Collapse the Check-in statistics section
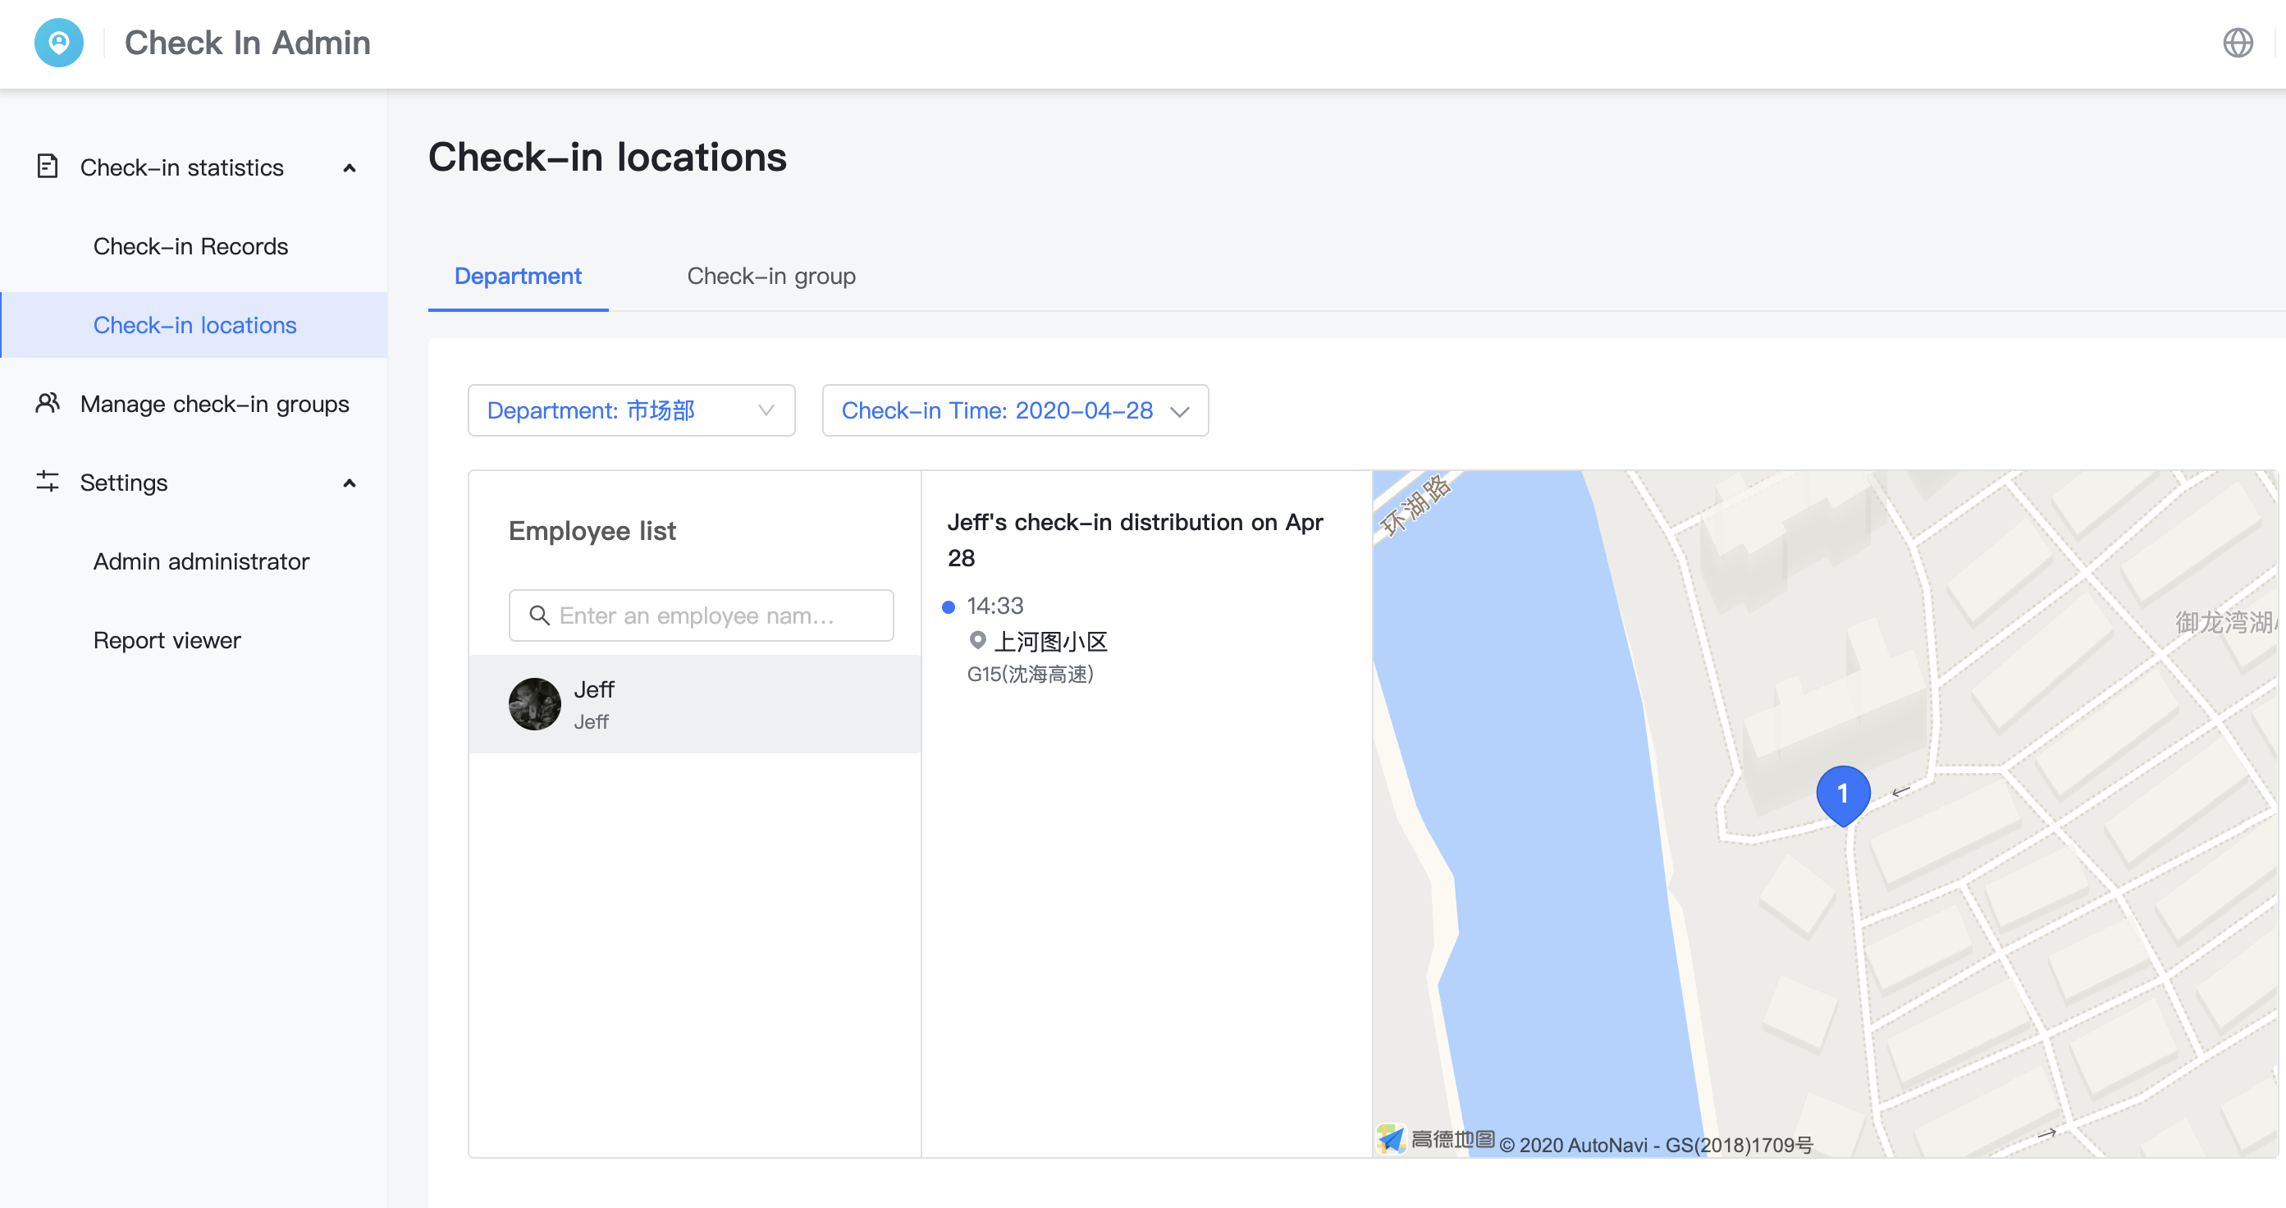Screen dimensions: 2286x1208 [x=349, y=167]
